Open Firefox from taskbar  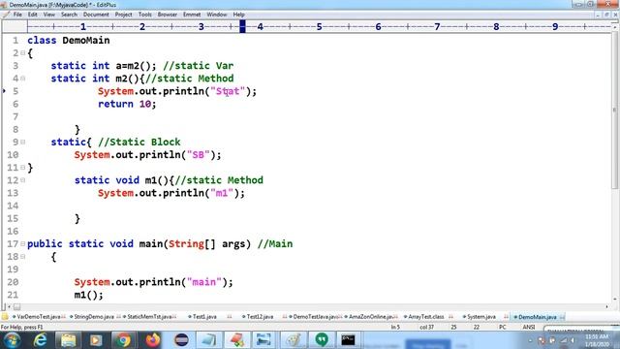click(x=153, y=340)
